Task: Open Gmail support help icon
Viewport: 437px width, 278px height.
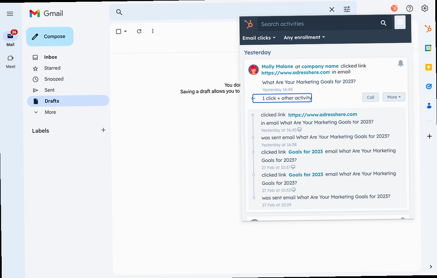Action: pyautogui.click(x=409, y=9)
